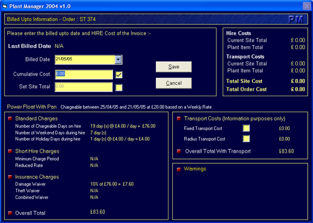Click the Total Site Cost £0.00 amount
Image resolution: width=313 pixels, height=223 pixels.
tap(298, 81)
